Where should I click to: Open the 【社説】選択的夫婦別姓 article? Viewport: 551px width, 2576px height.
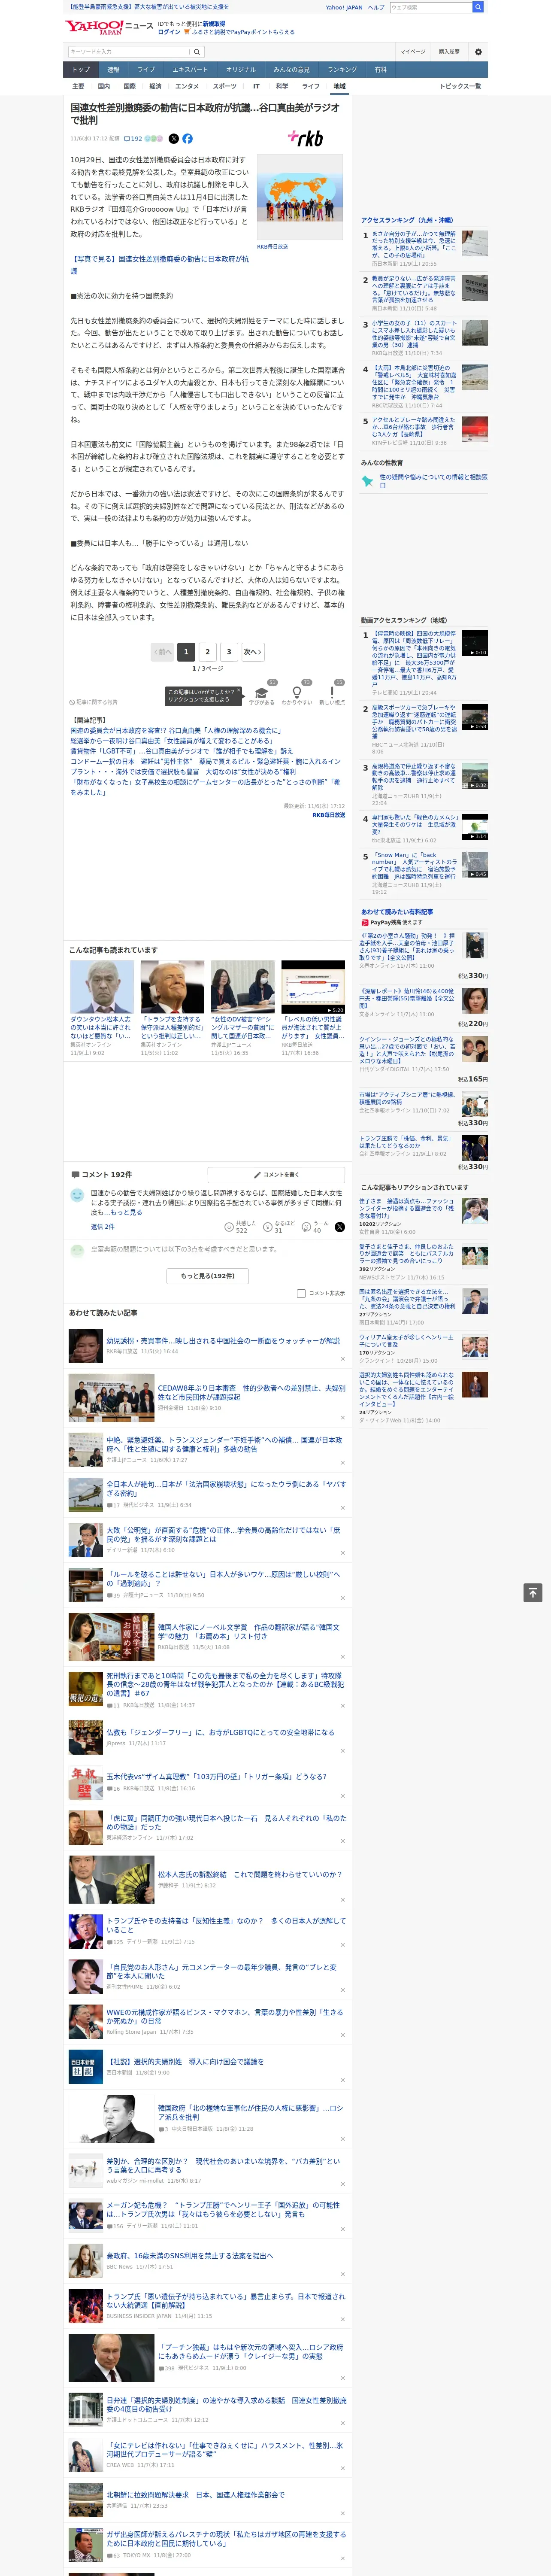pyautogui.click(x=185, y=2062)
